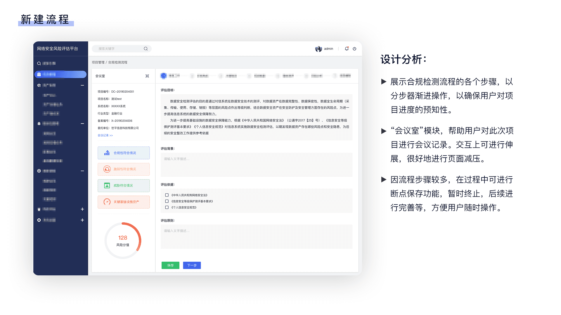Check 《中华人民共和狗网络安全法》 checkbox
This screenshot has height=315, width=561.
tap(167, 195)
